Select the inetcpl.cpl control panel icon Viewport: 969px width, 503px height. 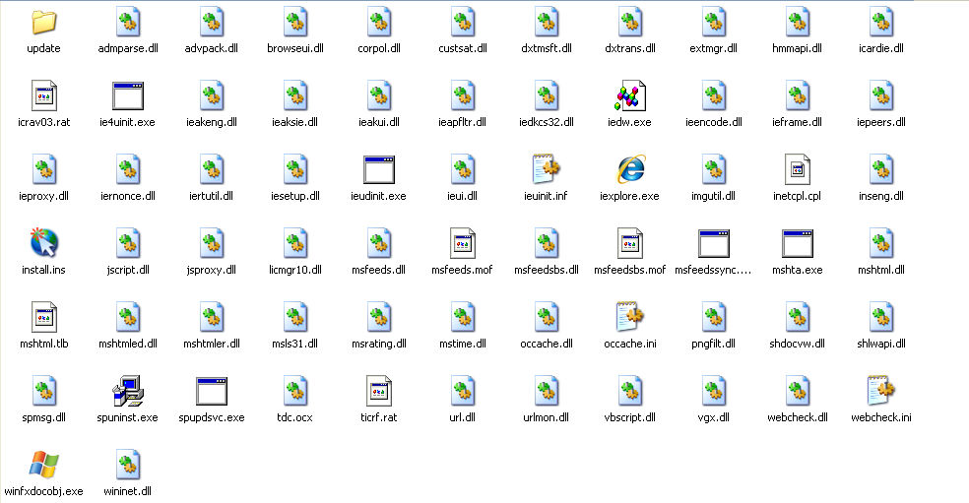coord(798,169)
